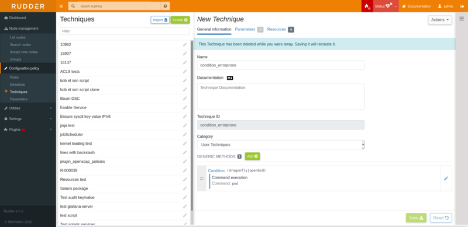Focus the Techniques Filter field
The image size is (468, 227).
tap(125, 31)
